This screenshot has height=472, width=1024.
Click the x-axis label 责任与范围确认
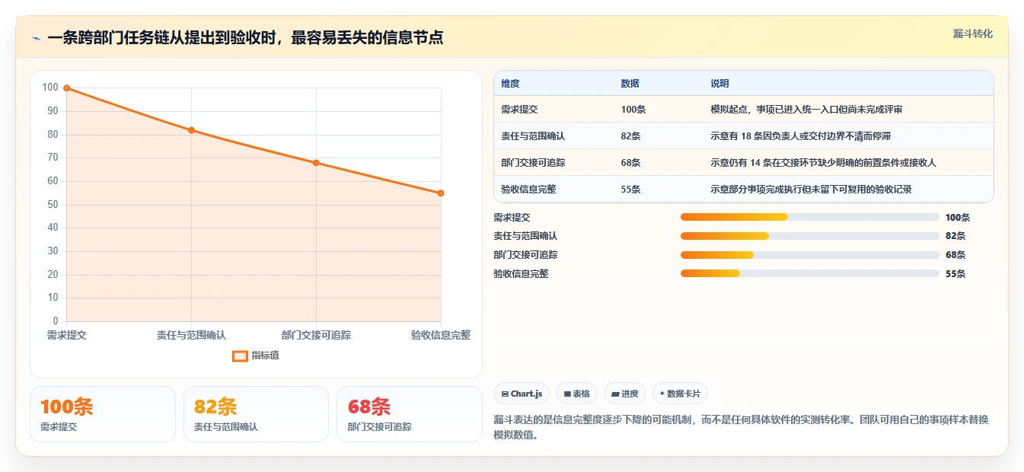point(191,335)
